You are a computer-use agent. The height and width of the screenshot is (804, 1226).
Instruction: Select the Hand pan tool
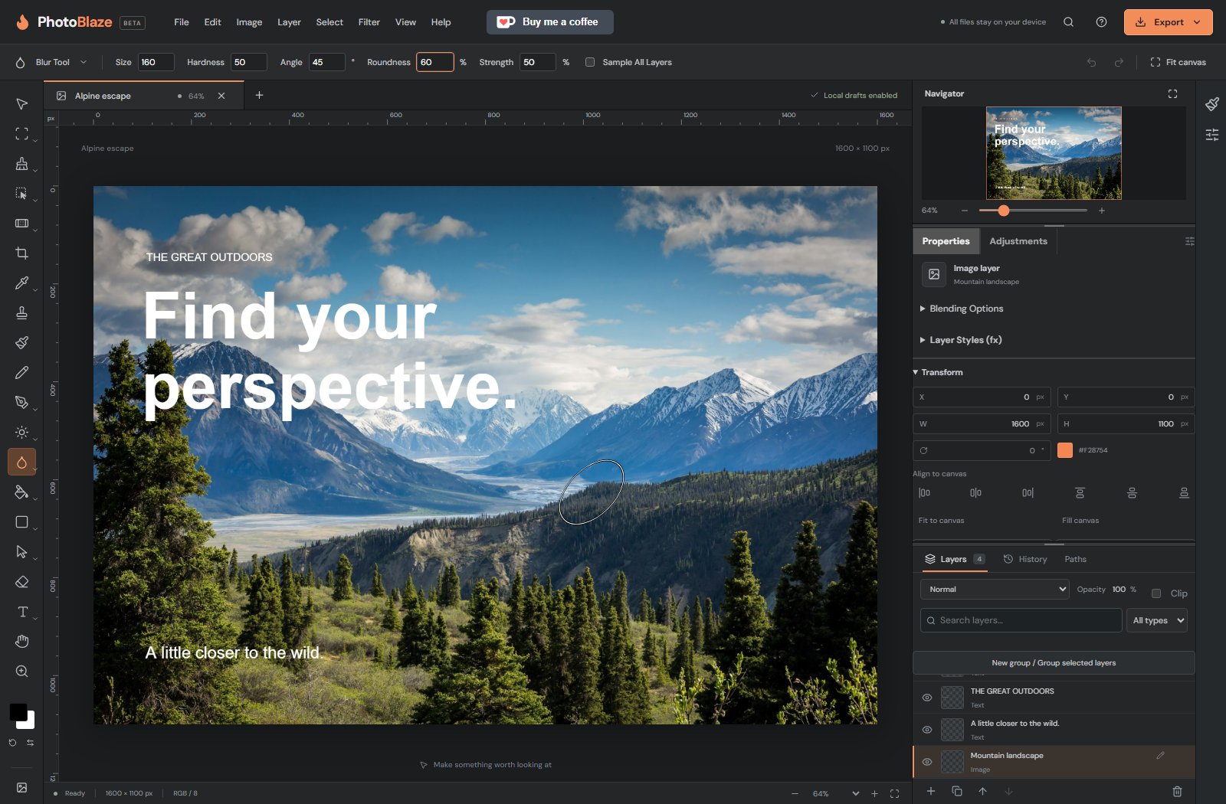tap(21, 642)
